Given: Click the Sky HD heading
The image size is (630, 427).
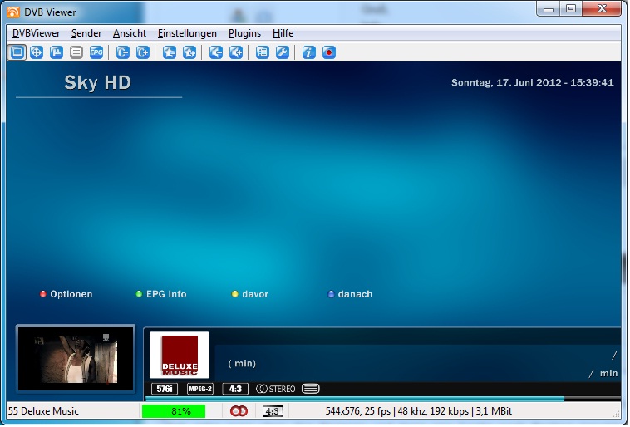Looking at the screenshot, I should tap(97, 83).
